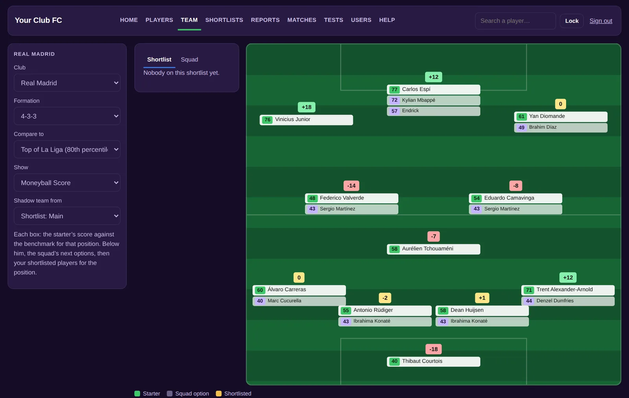This screenshot has height=398, width=629.
Task: Open the Show dropdown set to Moneyball Score
Action: pos(67,183)
